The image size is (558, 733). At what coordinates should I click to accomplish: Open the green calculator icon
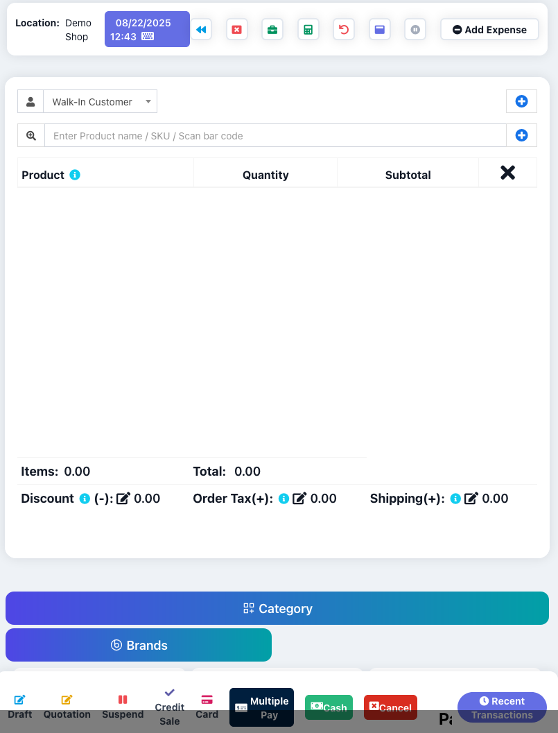(x=308, y=30)
